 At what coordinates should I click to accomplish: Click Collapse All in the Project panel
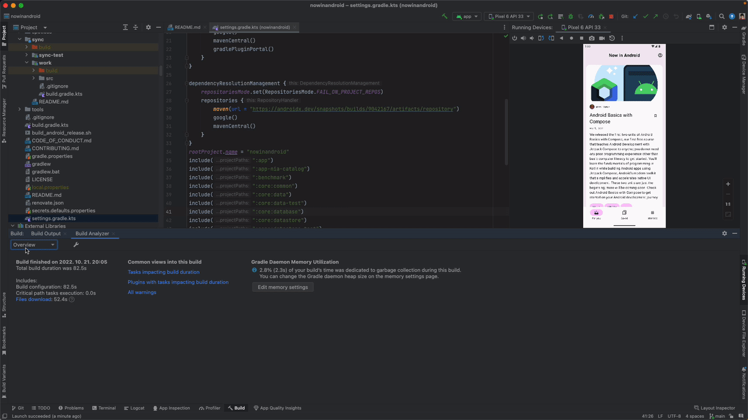(x=136, y=27)
